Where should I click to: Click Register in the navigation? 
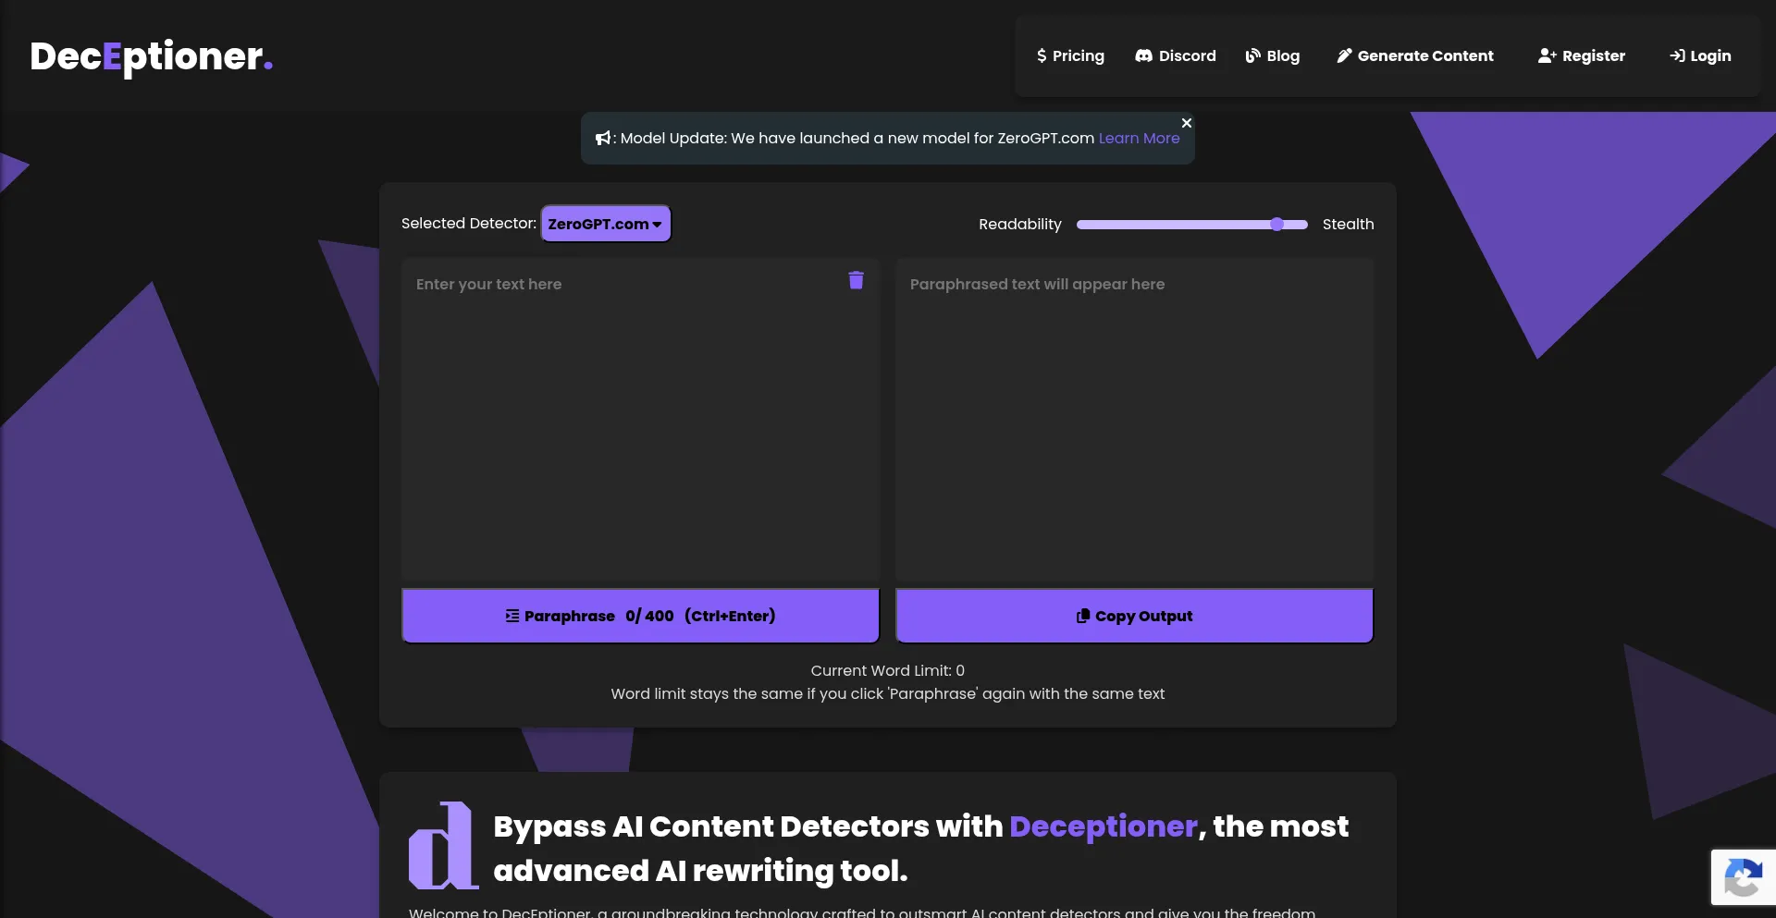1582,55
